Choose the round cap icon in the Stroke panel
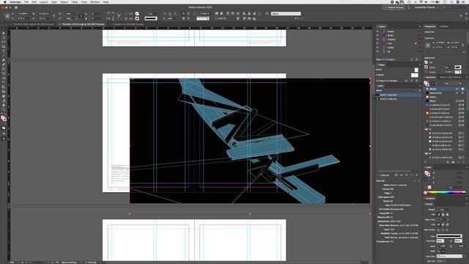Image resolution: width=469 pixels, height=264 pixels. click(443, 215)
